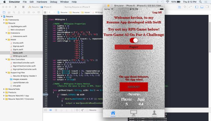Tap the SHOOT! button
Viewport: 211px width, 121px height.
[x=134, y=87]
